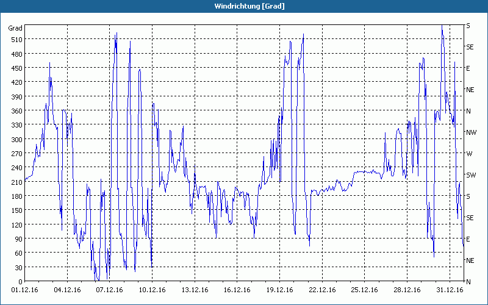Select the 480 value on the left axis
The image size is (488, 305).
tap(16, 54)
